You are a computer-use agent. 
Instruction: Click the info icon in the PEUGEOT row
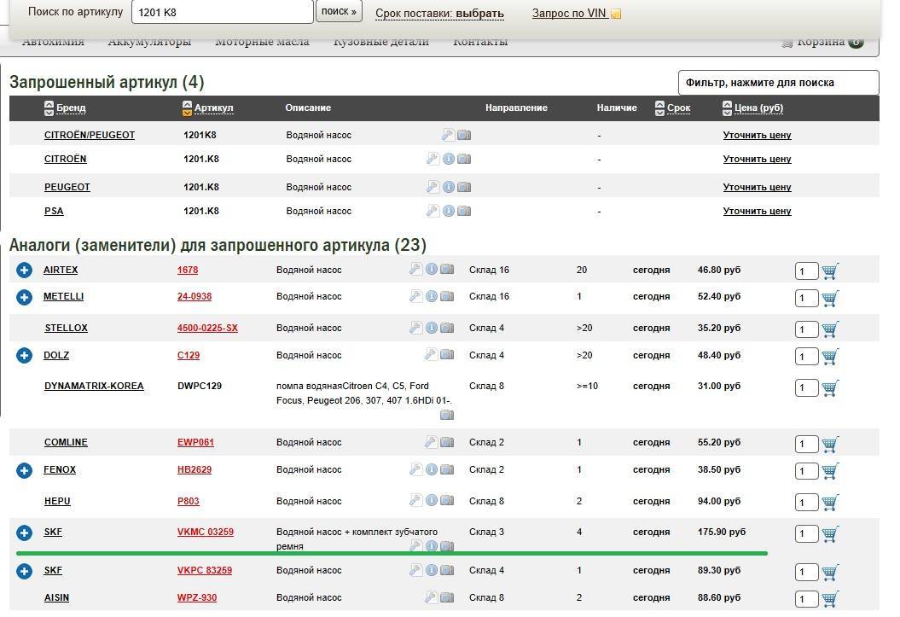point(448,187)
